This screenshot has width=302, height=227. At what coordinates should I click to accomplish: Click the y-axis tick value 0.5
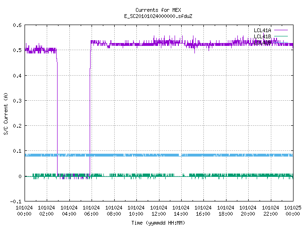pos(17,50)
